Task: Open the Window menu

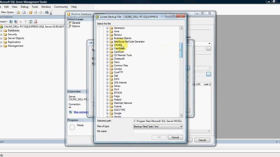Action: pos(46,7)
